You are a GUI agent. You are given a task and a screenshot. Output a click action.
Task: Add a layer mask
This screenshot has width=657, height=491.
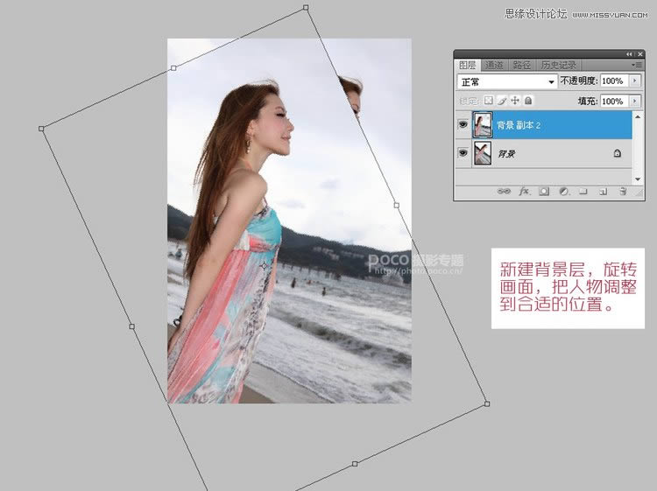pos(544,191)
